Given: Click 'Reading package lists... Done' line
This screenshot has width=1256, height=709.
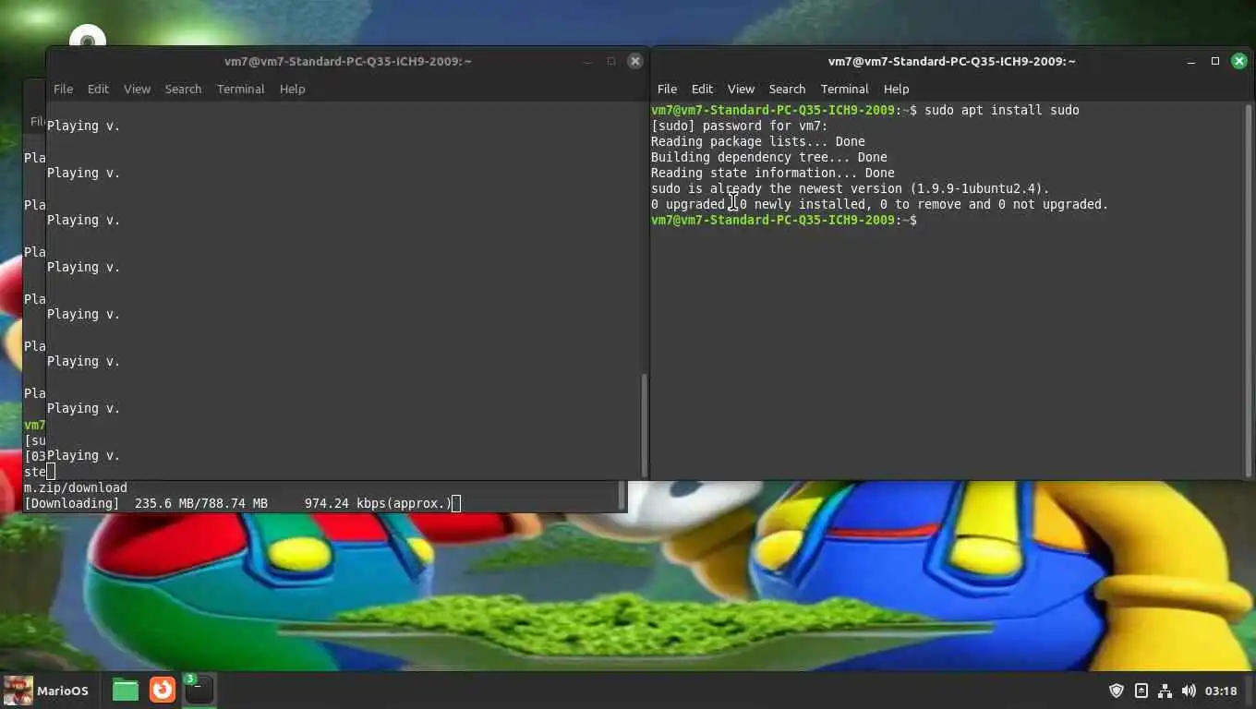Looking at the screenshot, I should click(x=757, y=141).
